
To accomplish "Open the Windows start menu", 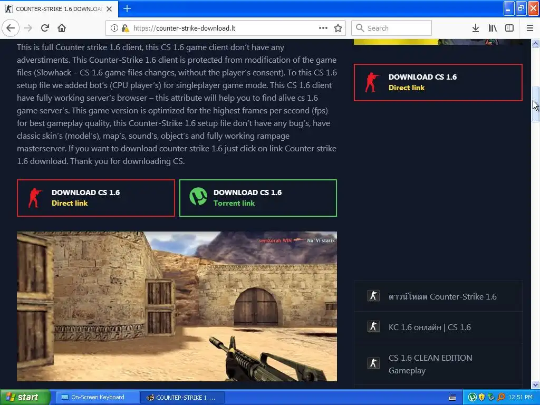I will (25, 398).
